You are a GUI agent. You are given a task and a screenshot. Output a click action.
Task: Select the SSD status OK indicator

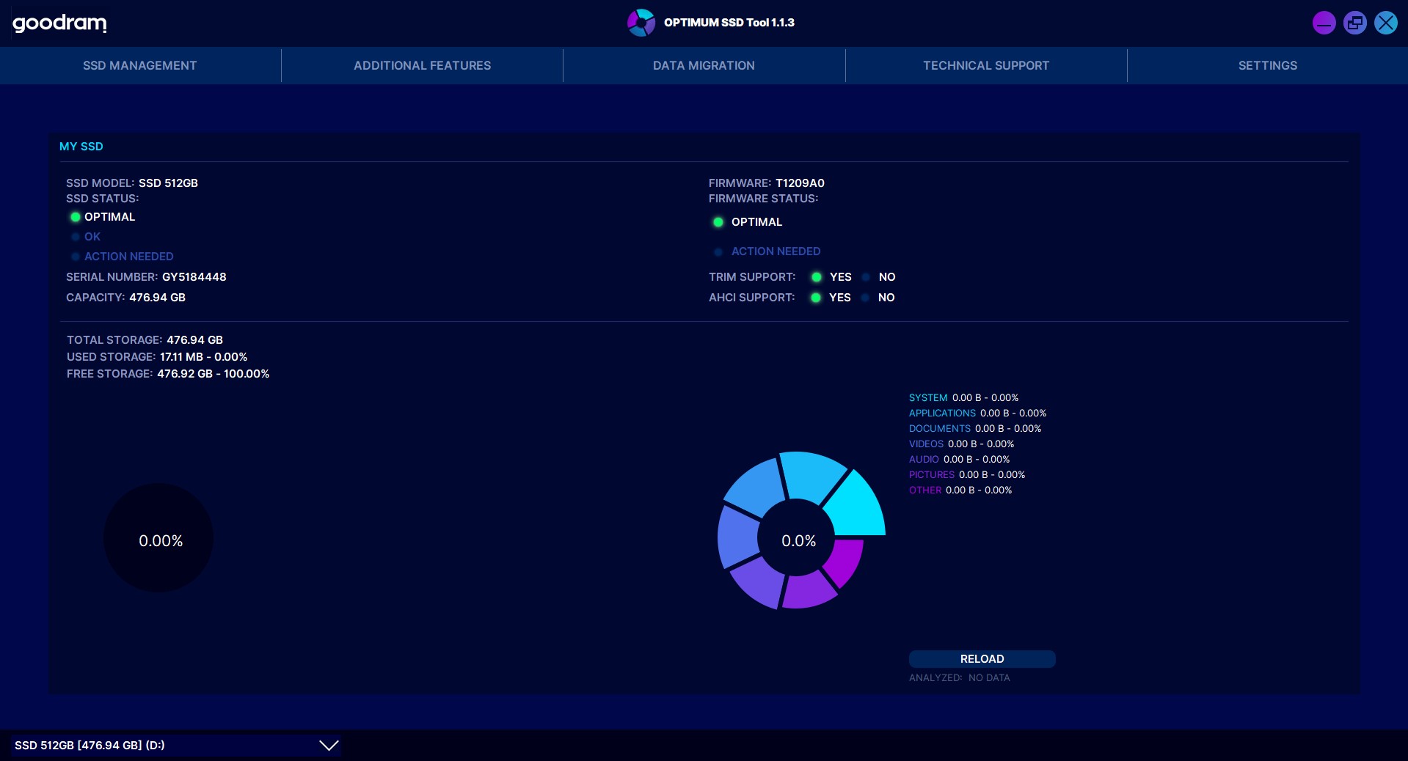click(x=75, y=237)
